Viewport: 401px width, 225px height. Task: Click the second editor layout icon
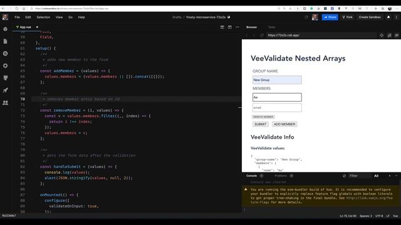click(230, 27)
